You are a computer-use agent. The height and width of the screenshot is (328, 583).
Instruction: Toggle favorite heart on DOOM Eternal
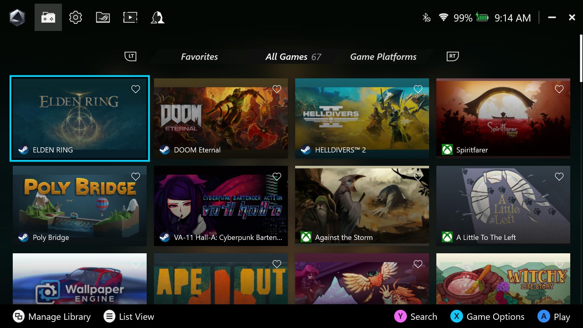pyautogui.click(x=277, y=89)
